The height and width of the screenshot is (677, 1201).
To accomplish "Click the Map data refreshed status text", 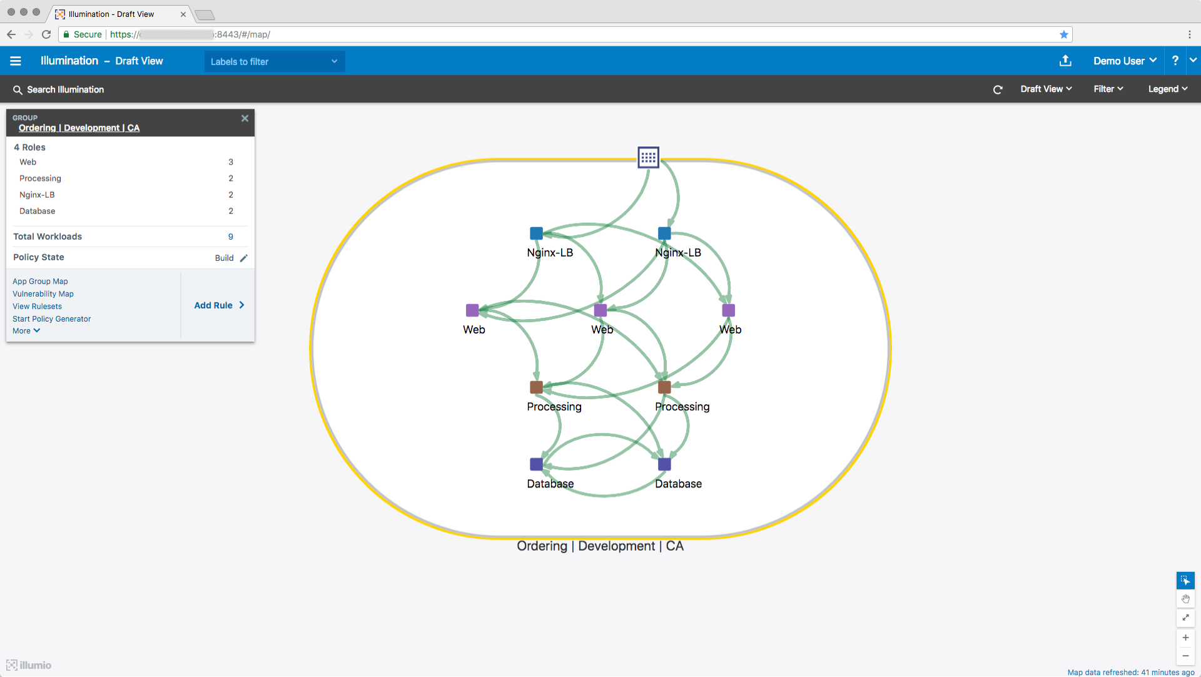I will [x=1130, y=672].
